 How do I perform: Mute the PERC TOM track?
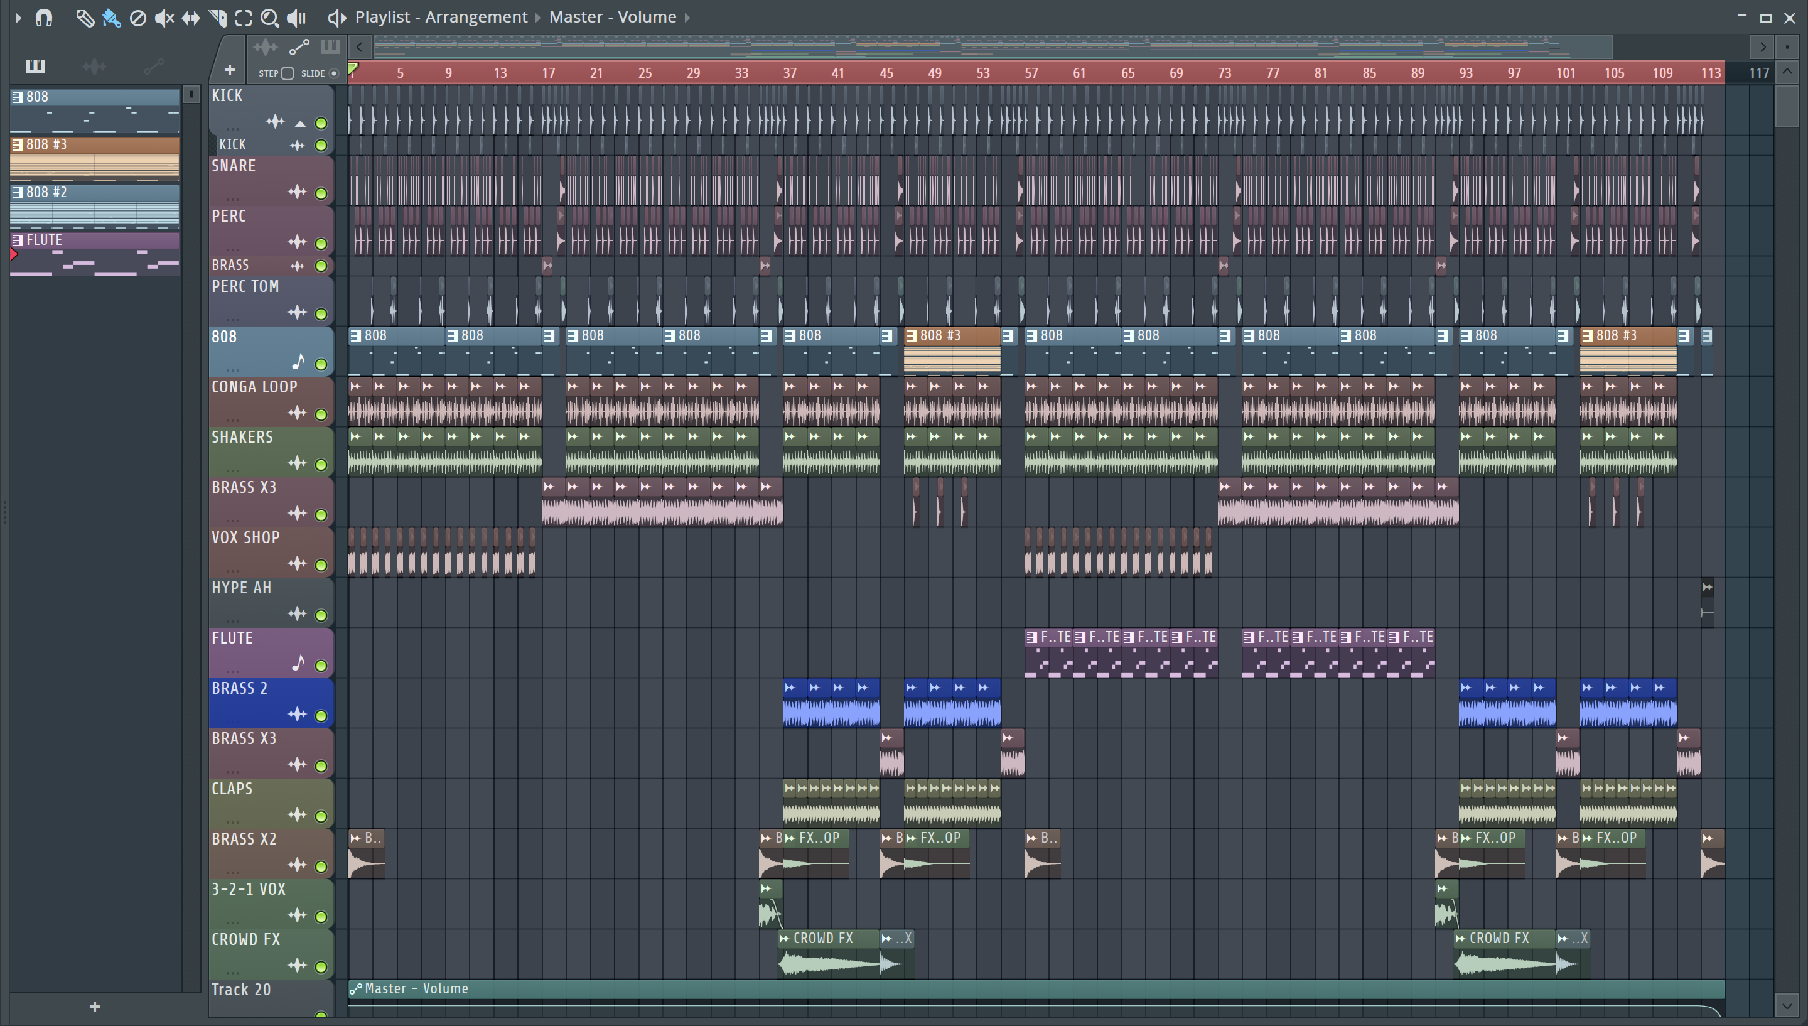point(321,313)
